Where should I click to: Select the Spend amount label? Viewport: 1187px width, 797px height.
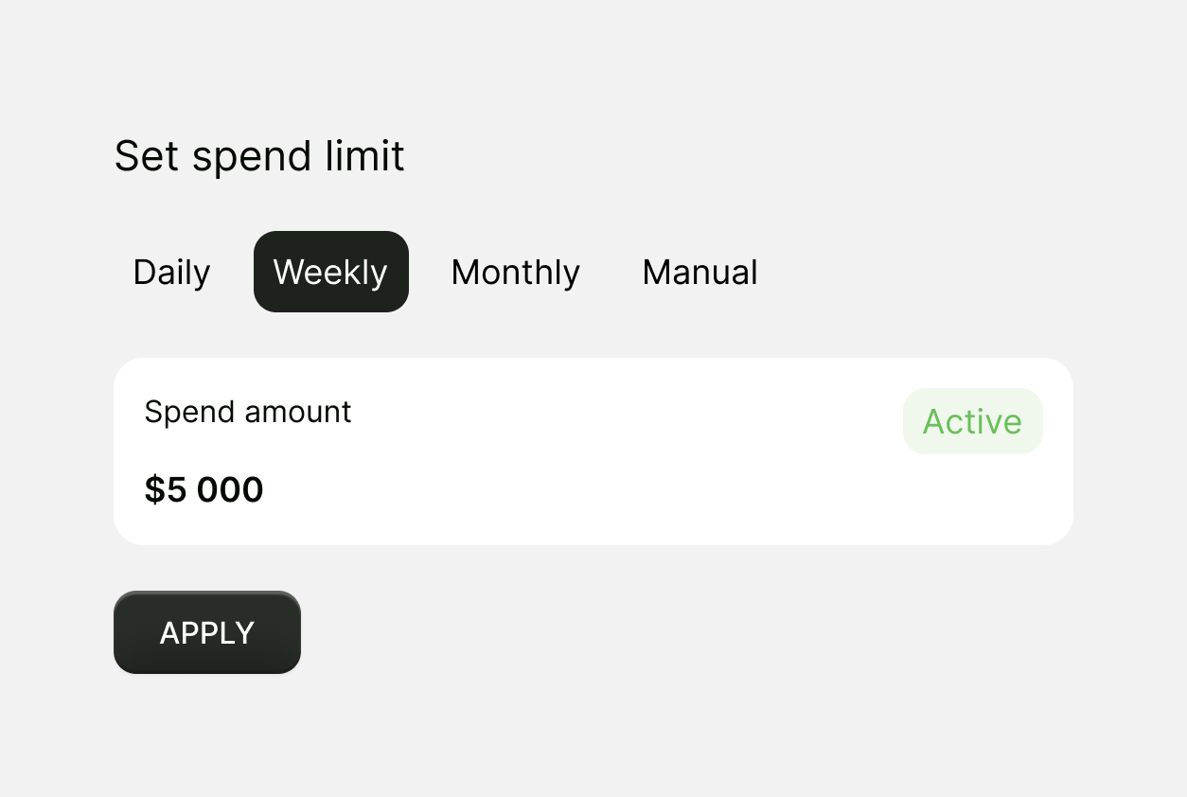247,412
